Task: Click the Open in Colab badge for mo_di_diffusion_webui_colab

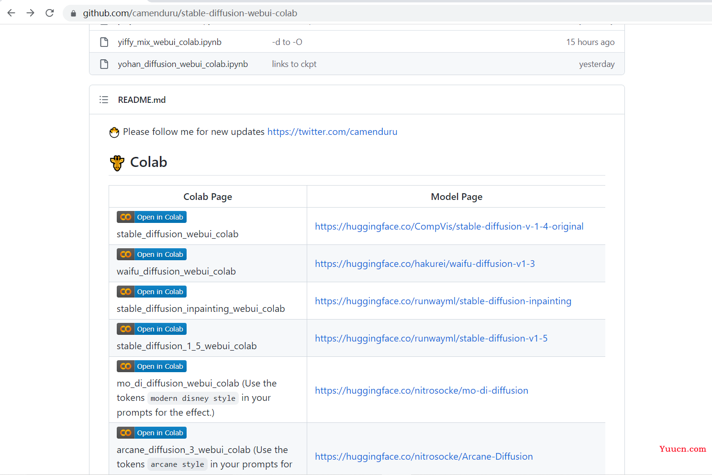Action: click(x=152, y=366)
